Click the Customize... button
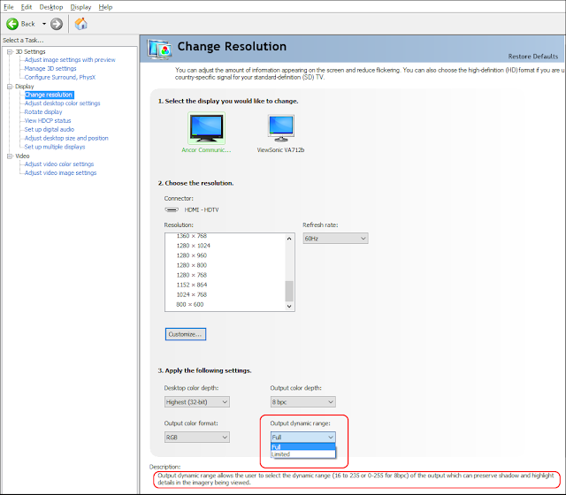The height and width of the screenshot is (495, 566). pyautogui.click(x=186, y=334)
